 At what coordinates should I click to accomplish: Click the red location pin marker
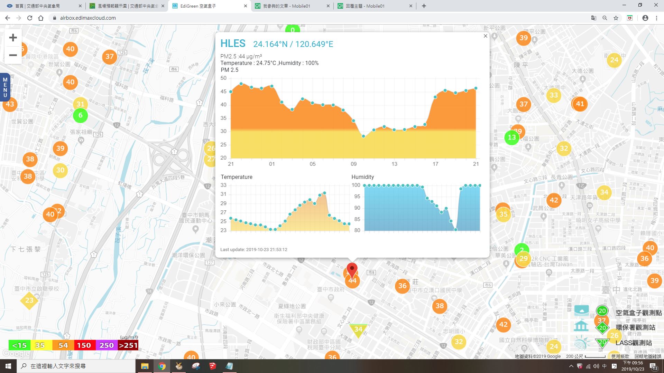(x=352, y=270)
